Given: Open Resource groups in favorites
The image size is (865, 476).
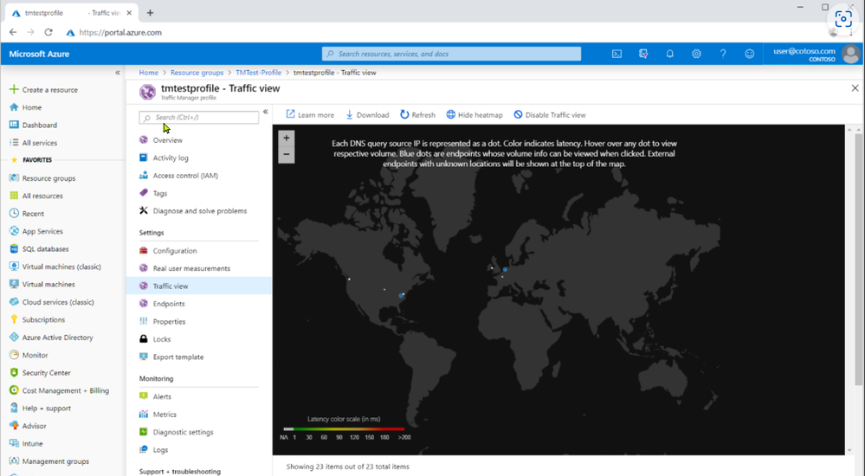Looking at the screenshot, I should (42, 178).
